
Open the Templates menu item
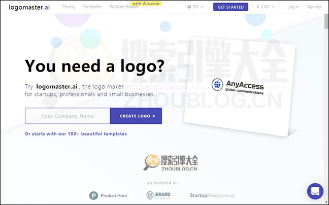pyautogui.click(x=92, y=7)
